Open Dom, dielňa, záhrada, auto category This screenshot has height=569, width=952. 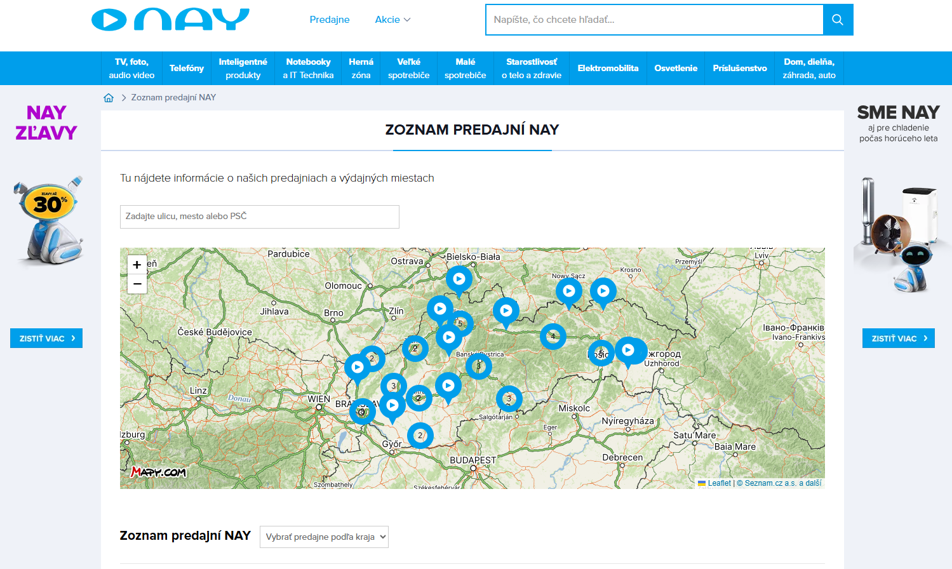[809, 68]
